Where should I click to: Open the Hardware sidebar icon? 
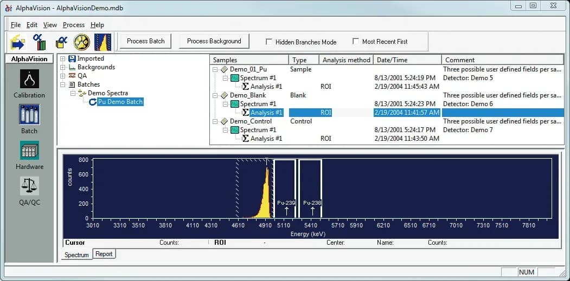coord(29,151)
